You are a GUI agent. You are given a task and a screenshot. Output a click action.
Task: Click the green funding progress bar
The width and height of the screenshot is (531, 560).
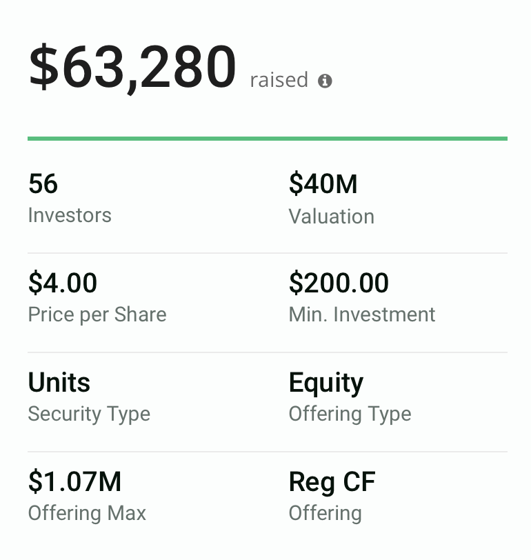click(x=267, y=139)
